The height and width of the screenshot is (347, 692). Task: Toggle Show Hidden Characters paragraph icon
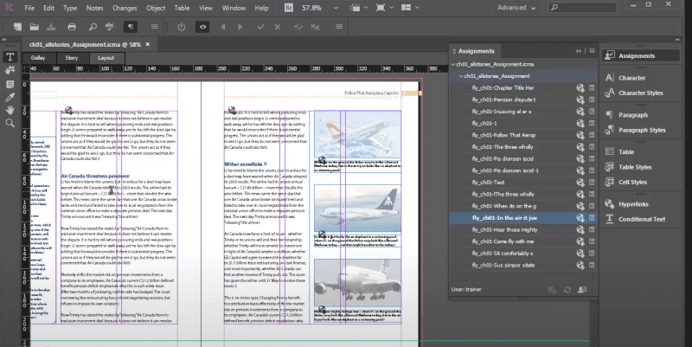point(131,27)
